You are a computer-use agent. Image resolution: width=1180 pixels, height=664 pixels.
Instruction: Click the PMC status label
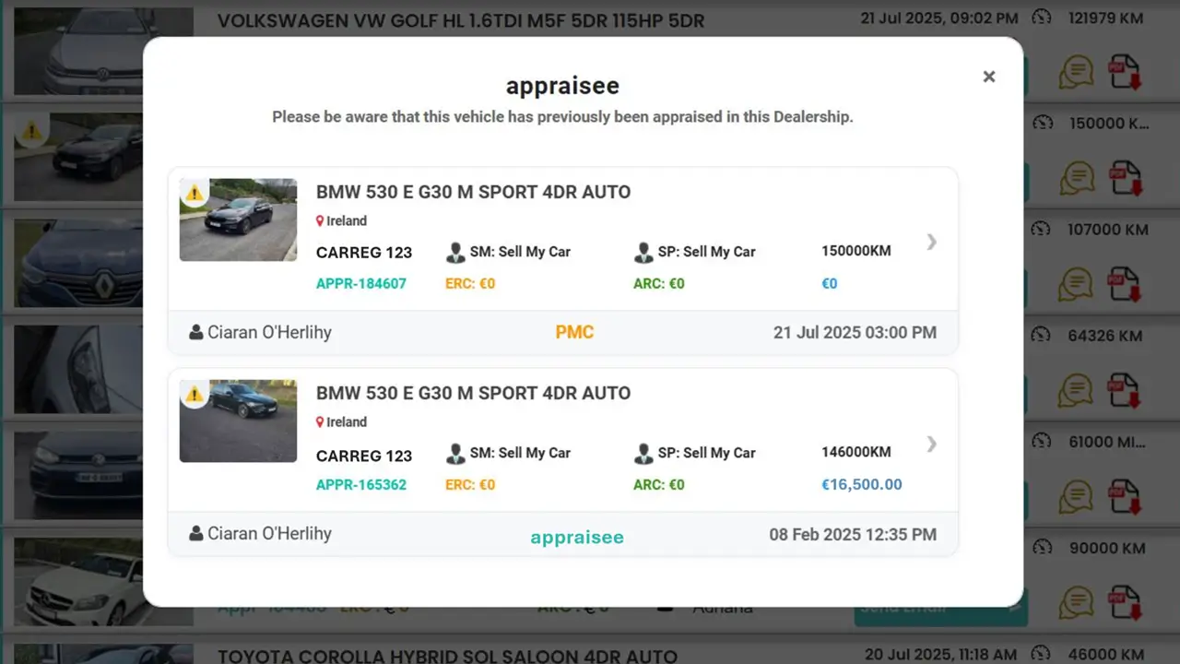(574, 332)
